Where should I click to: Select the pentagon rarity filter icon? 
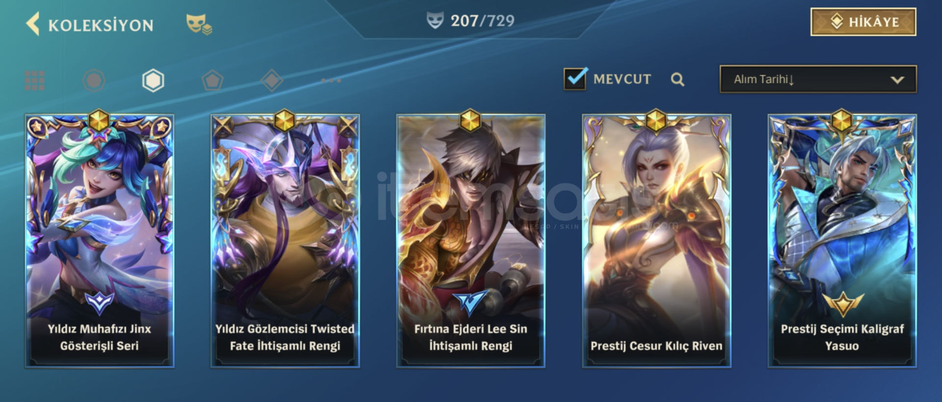tap(212, 80)
